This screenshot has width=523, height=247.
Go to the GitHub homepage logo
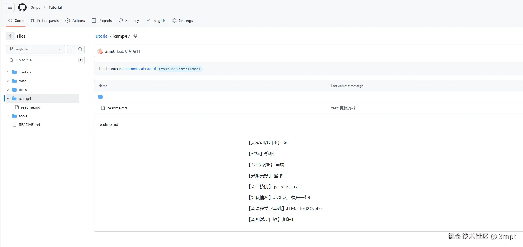[x=22, y=7]
